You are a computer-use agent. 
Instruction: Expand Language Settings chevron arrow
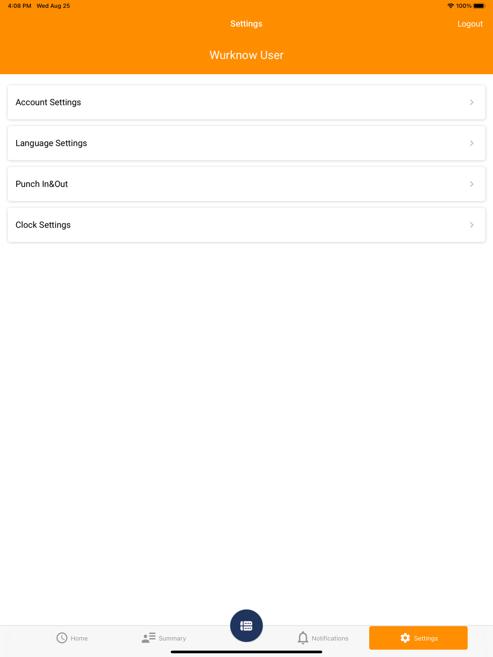click(x=472, y=143)
